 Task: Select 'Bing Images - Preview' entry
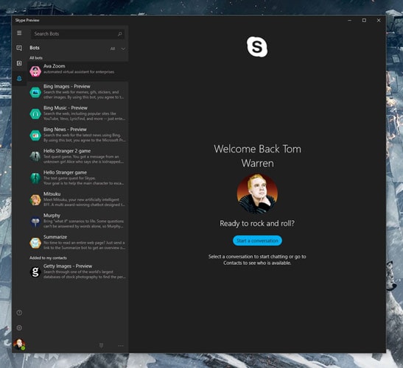pyautogui.click(x=78, y=92)
